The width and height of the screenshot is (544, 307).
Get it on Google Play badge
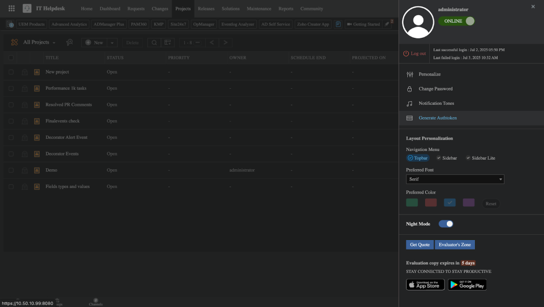[467, 285]
